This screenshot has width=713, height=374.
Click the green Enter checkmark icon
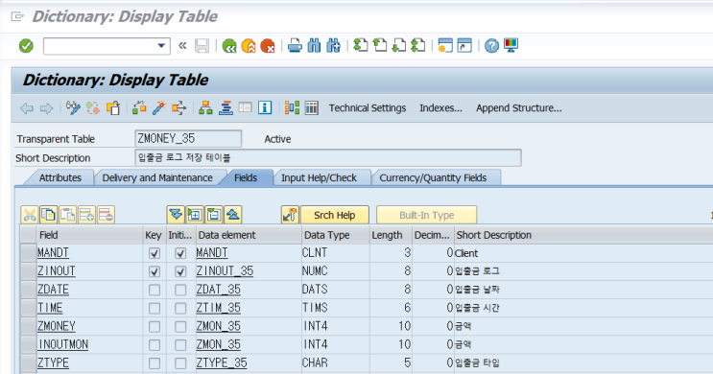point(26,45)
